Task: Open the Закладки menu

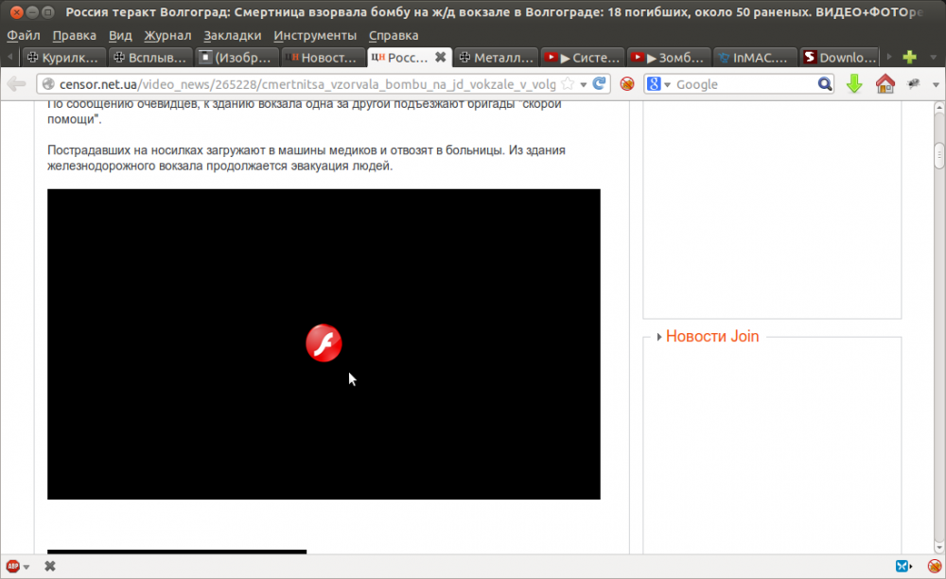Action: pos(232,35)
